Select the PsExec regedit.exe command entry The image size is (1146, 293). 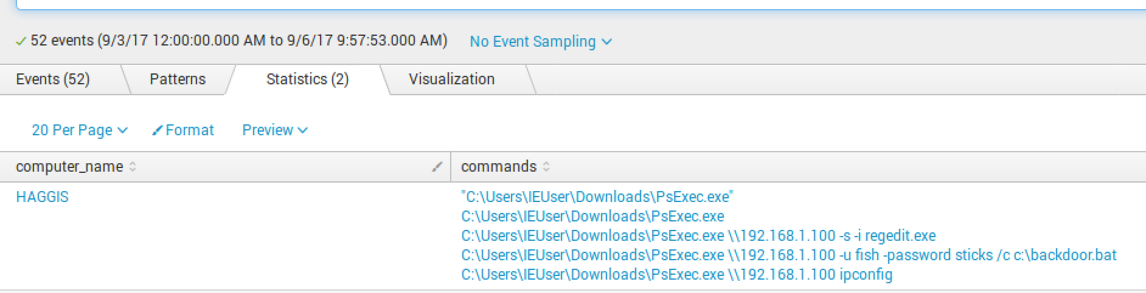point(698,236)
